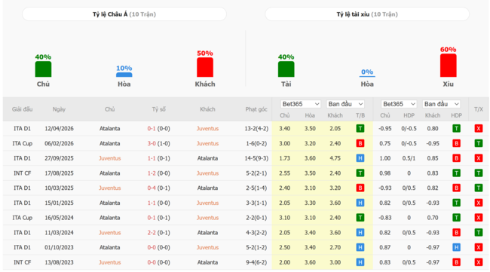Select the Tỷ lệ tài xỉu tab
490x272 pixels.
(367, 14)
